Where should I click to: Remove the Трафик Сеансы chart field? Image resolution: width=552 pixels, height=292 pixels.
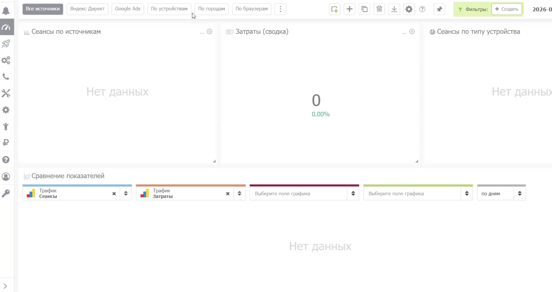[x=114, y=194]
